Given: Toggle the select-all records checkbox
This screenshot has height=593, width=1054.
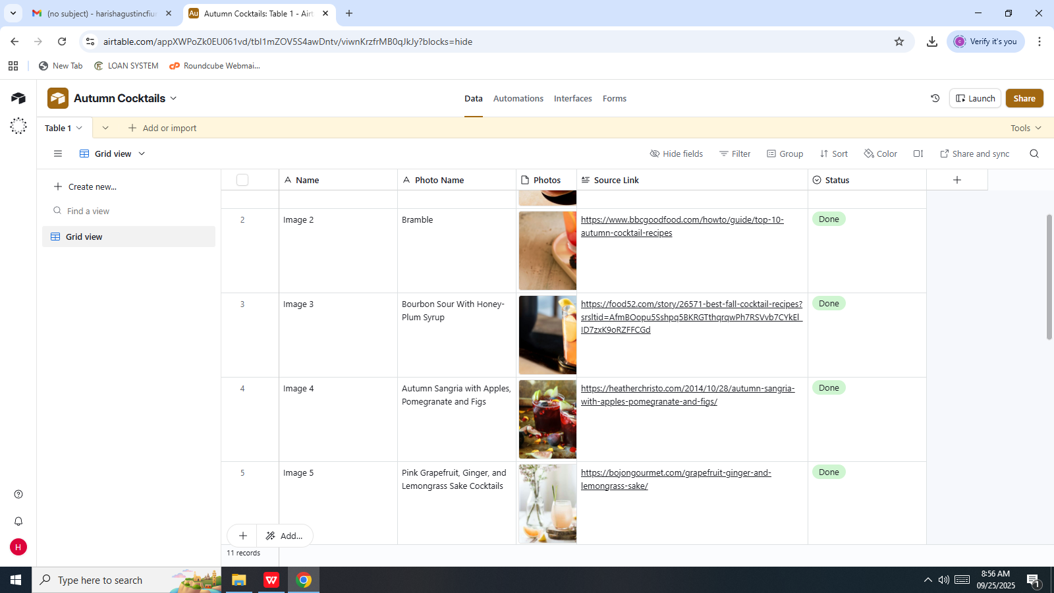Looking at the screenshot, I should point(242,180).
